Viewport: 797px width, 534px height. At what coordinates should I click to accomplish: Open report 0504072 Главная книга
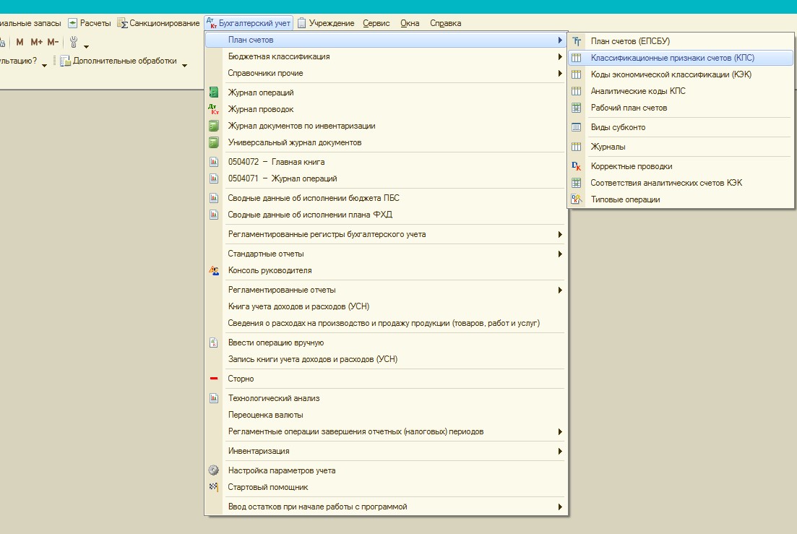(276, 162)
